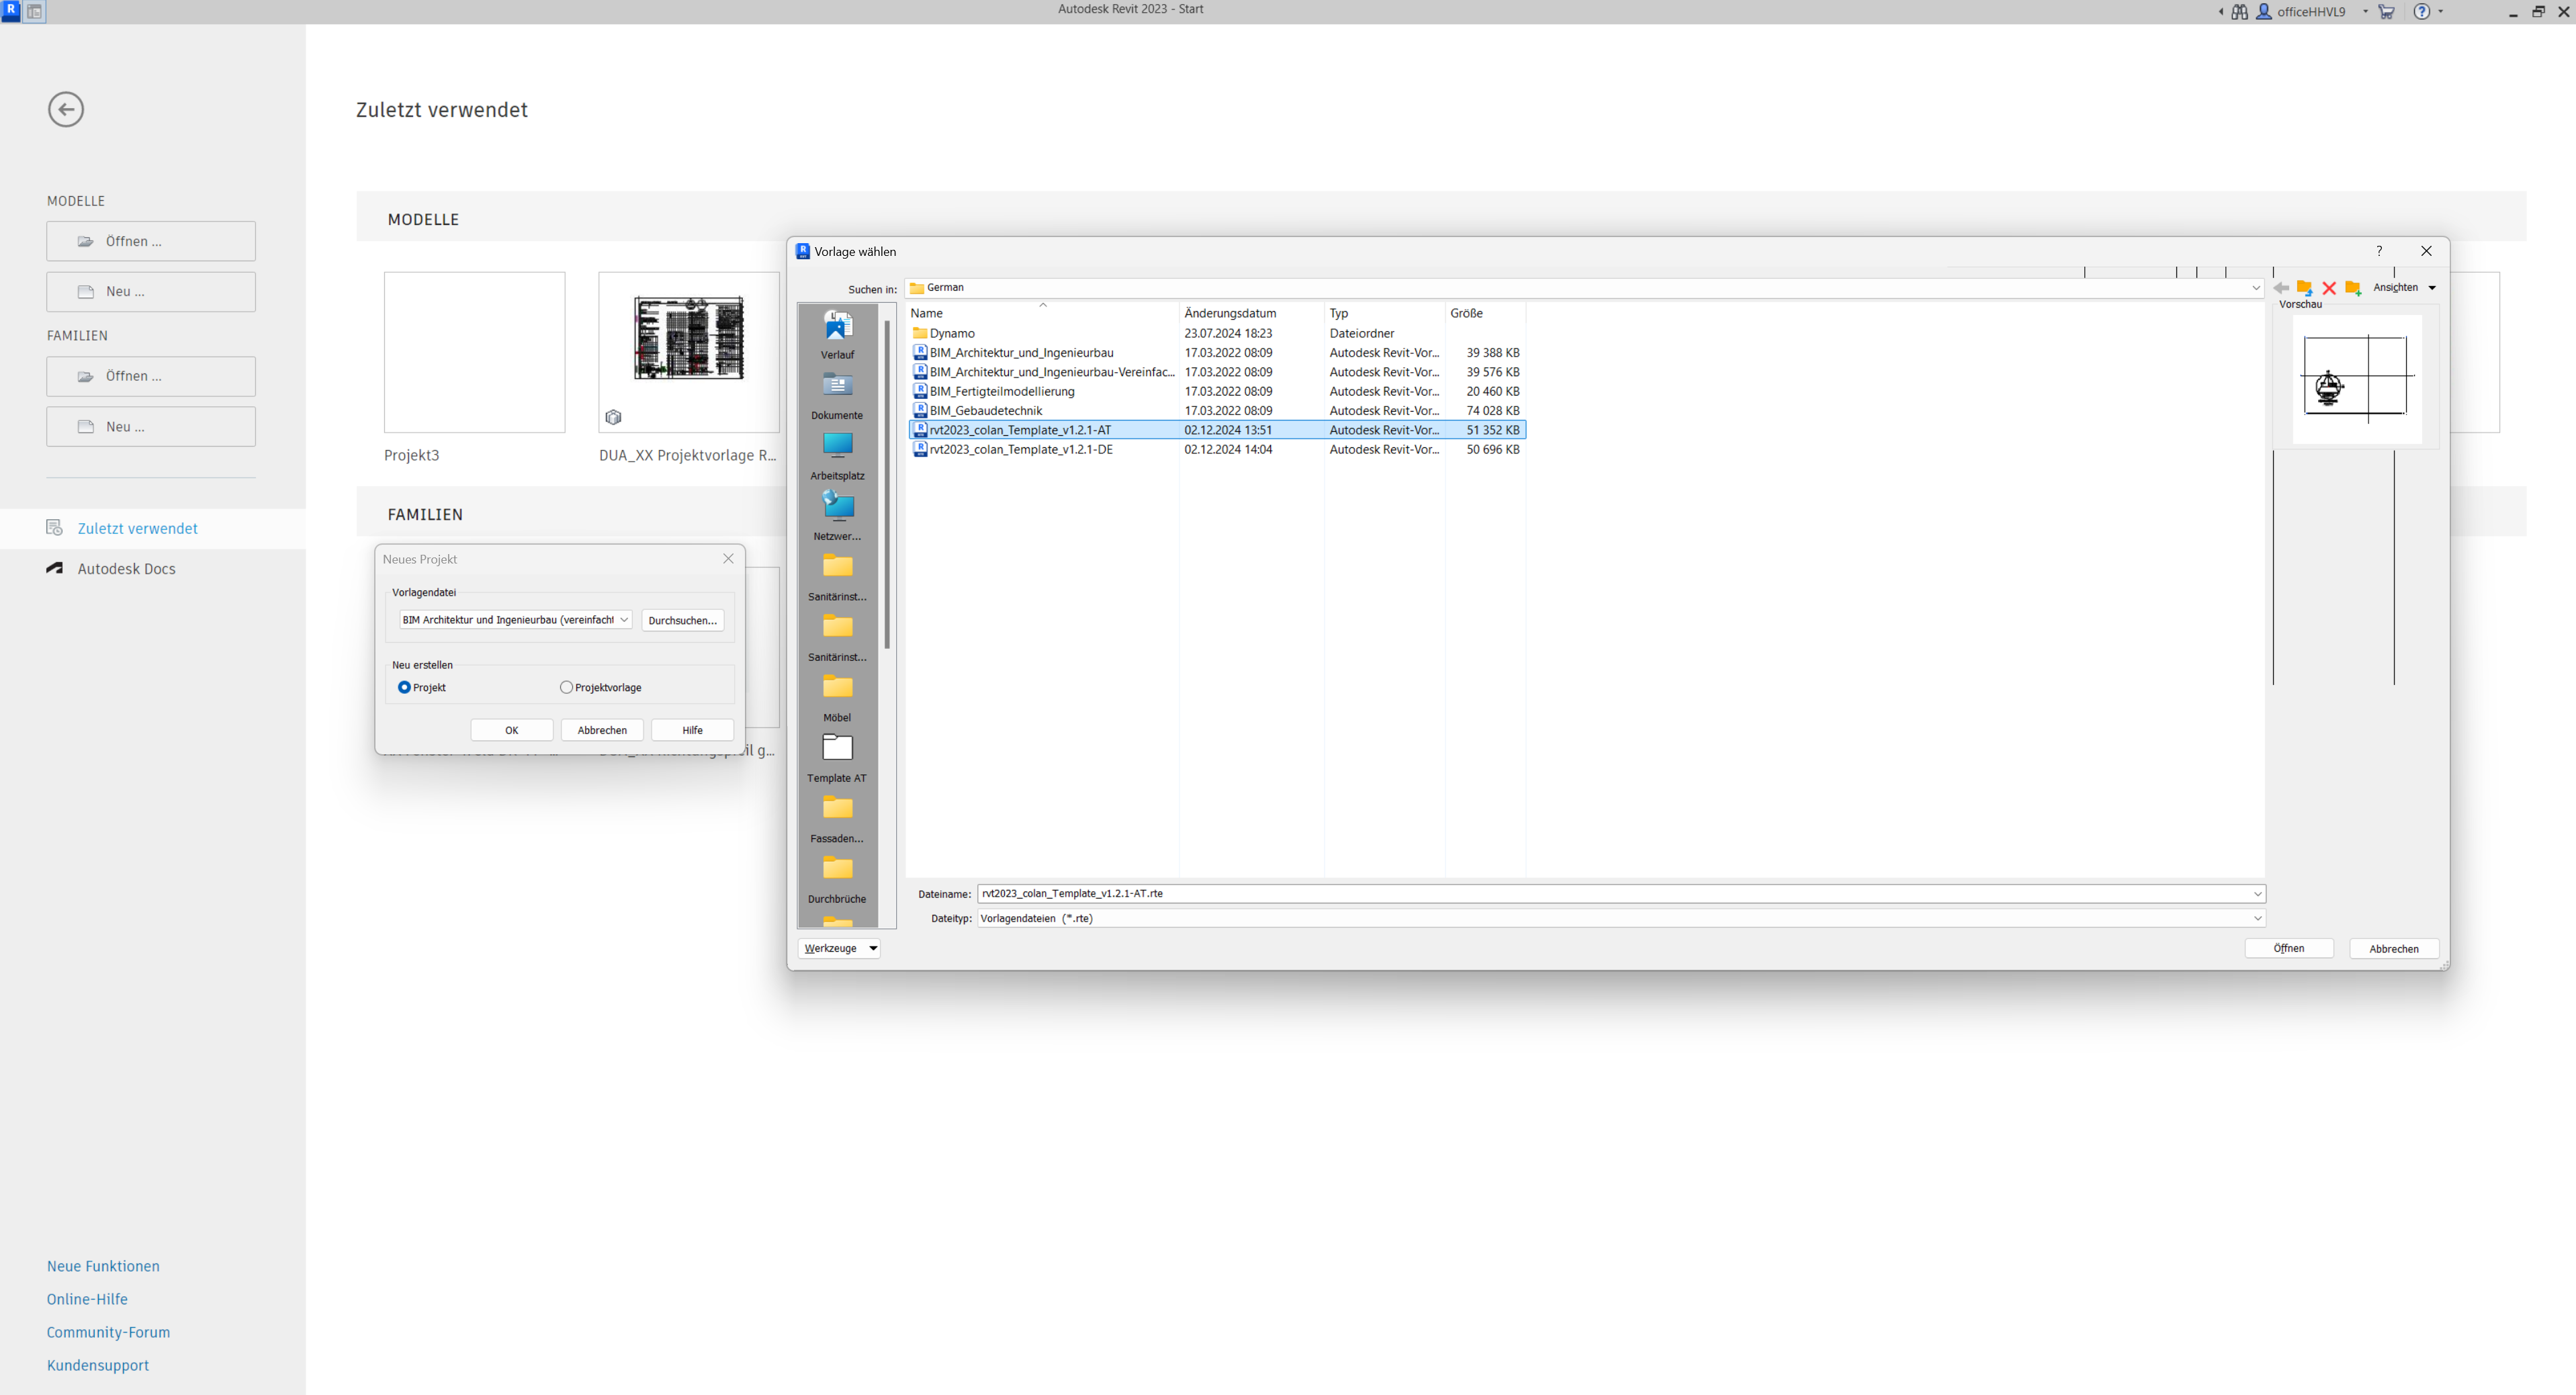
Task: Open the Neue Funktionen link
Action: tap(103, 1265)
